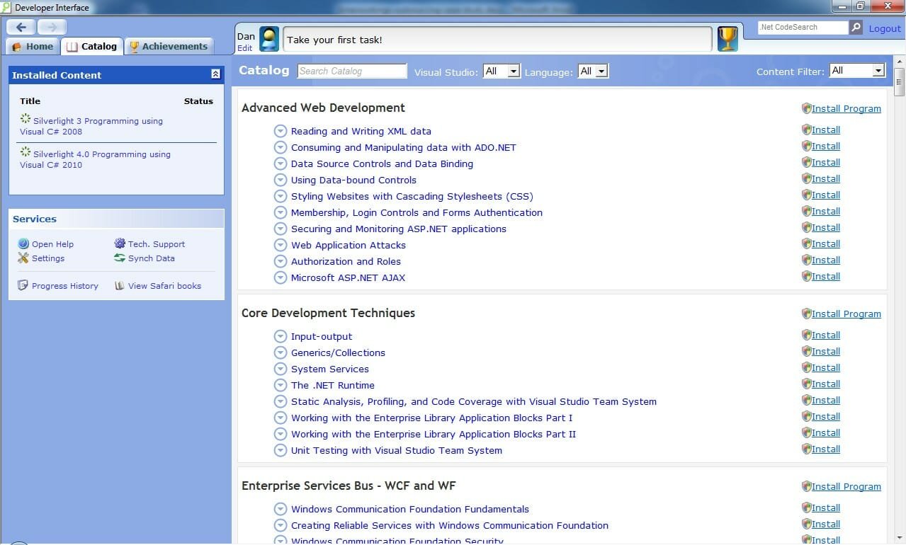This screenshot has width=906, height=545.
Task: Expand the Web Application Attacks item
Action: (281, 246)
